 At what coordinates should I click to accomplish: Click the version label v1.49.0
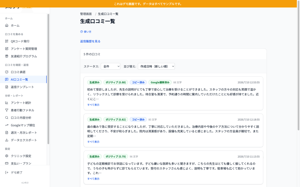25,183
